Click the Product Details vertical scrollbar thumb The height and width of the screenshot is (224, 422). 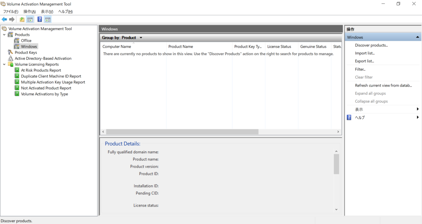(x=337, y=164)
